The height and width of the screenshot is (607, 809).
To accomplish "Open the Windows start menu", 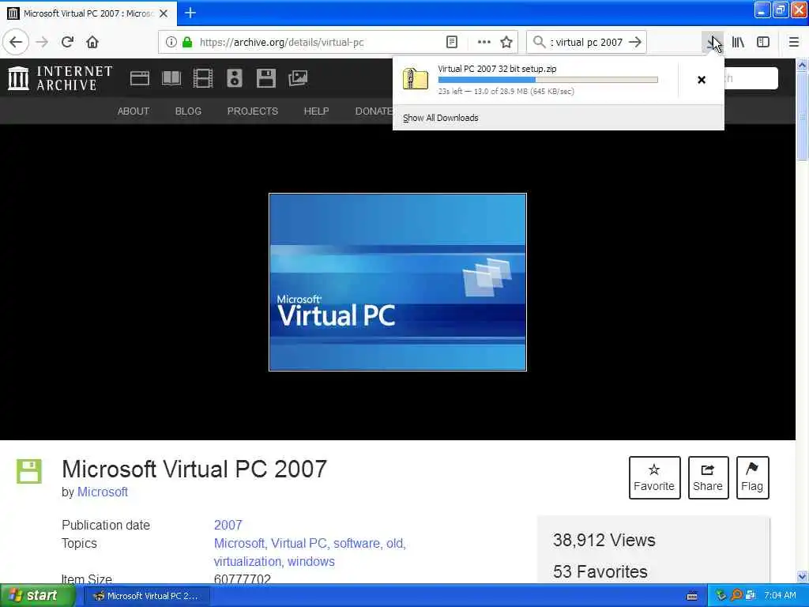I will (36, 596).
